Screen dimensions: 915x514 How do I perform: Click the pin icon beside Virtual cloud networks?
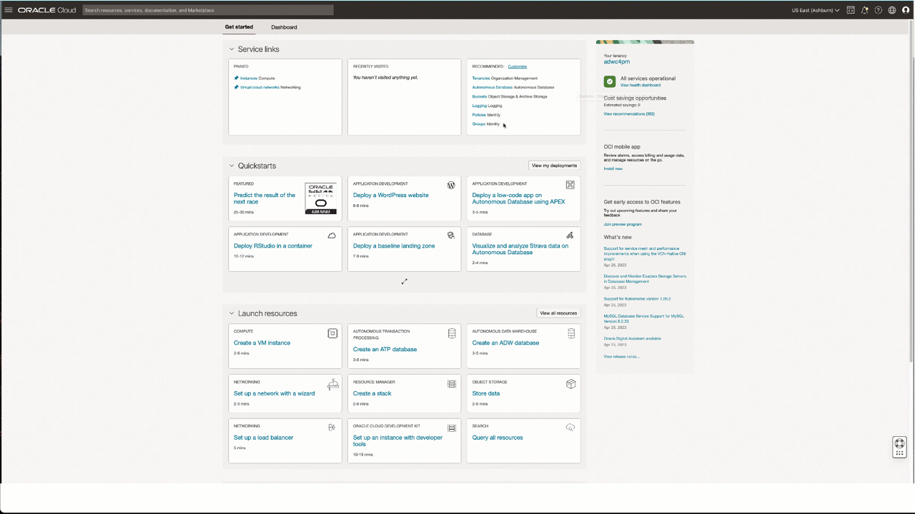(x=237, y=87)
